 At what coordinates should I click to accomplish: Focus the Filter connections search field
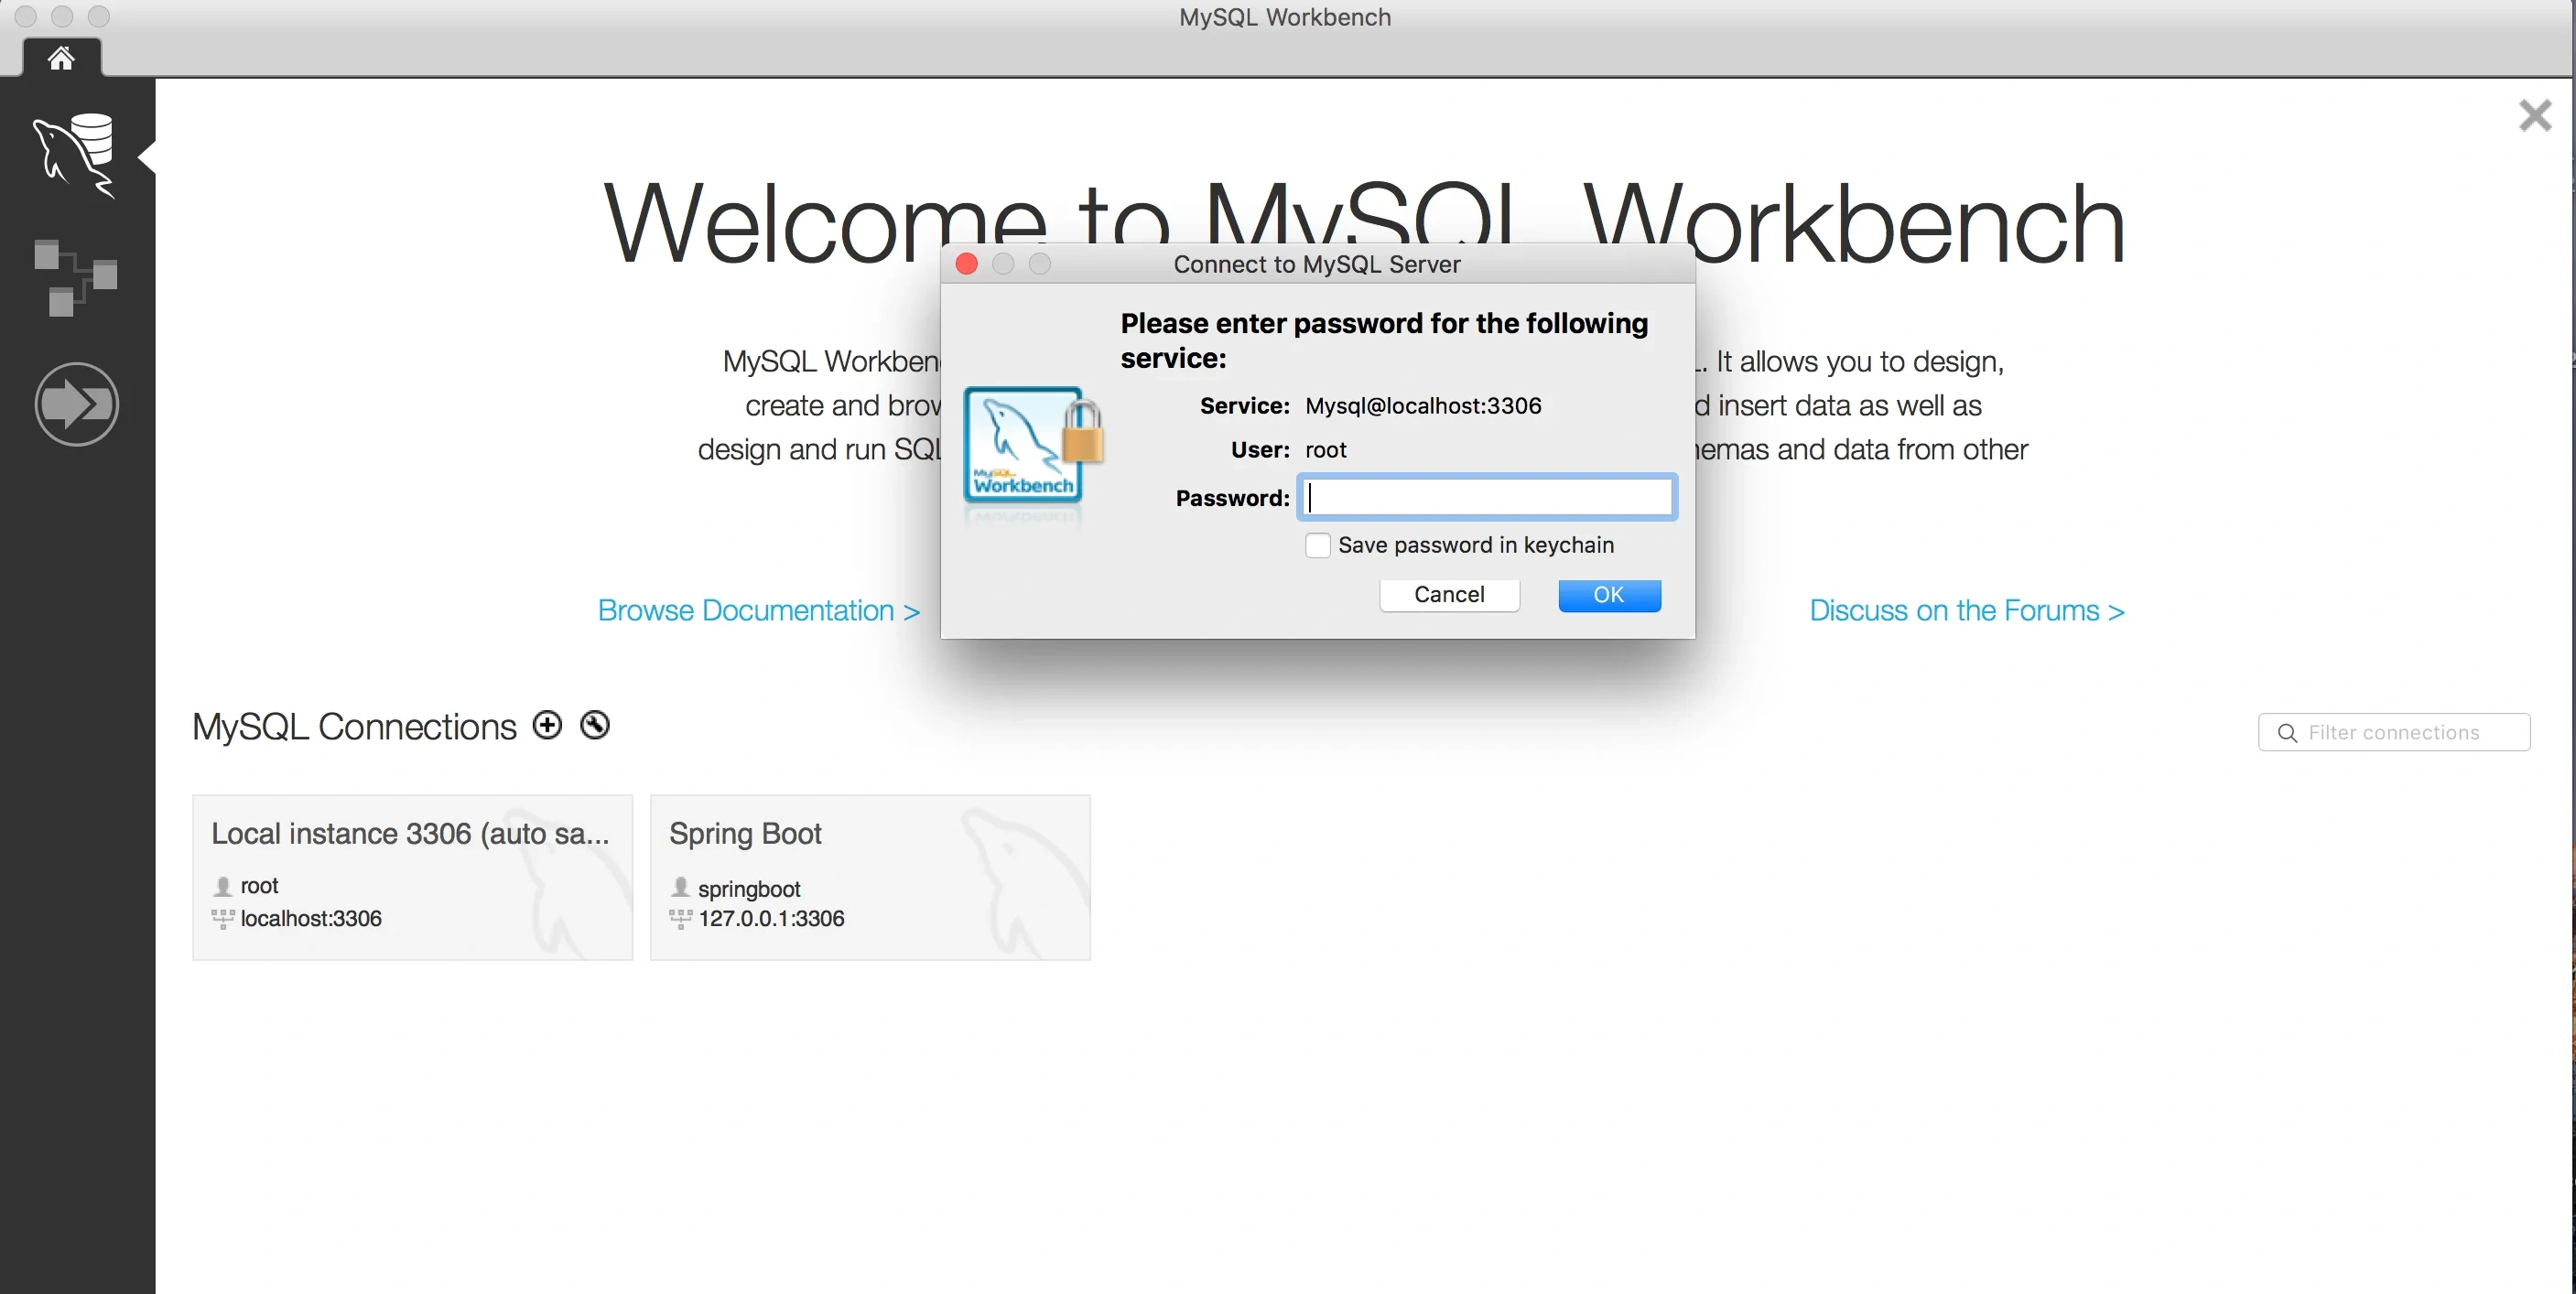[x=2394, y=732]
